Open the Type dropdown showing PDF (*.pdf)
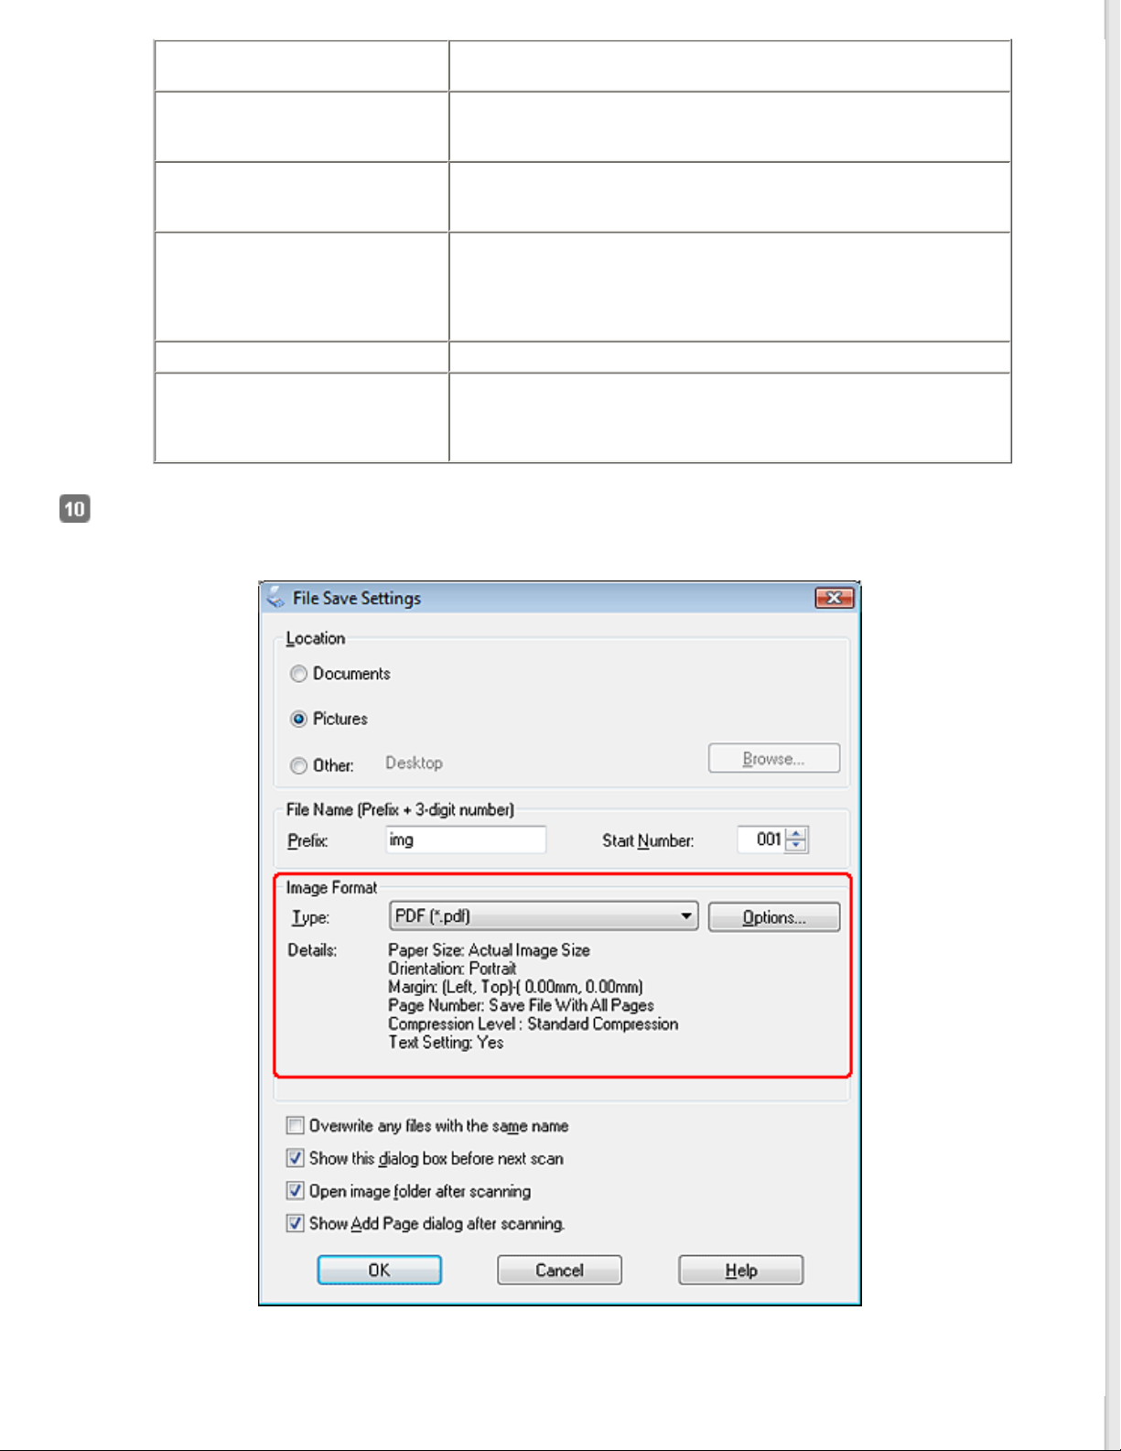The height and width of the screenshot is (1451, 1121). [x=544, y=916]
